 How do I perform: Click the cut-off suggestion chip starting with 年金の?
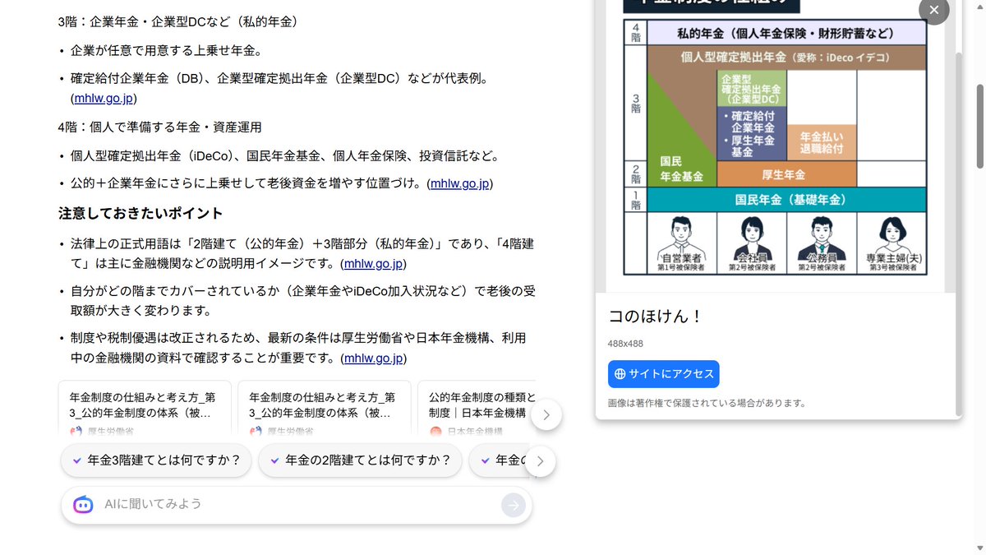coord(501,460)
